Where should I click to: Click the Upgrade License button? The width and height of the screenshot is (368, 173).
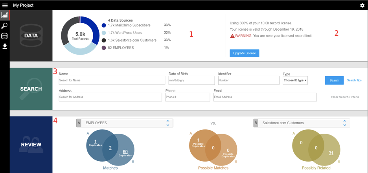pos(244,53)
